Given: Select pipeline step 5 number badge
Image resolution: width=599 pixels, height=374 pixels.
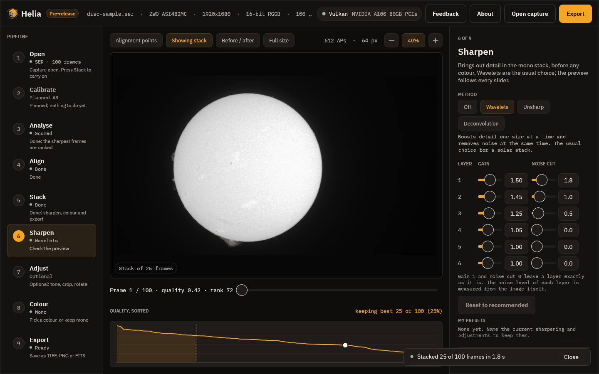Looking at the screenshot, I should tap(18, 200).
